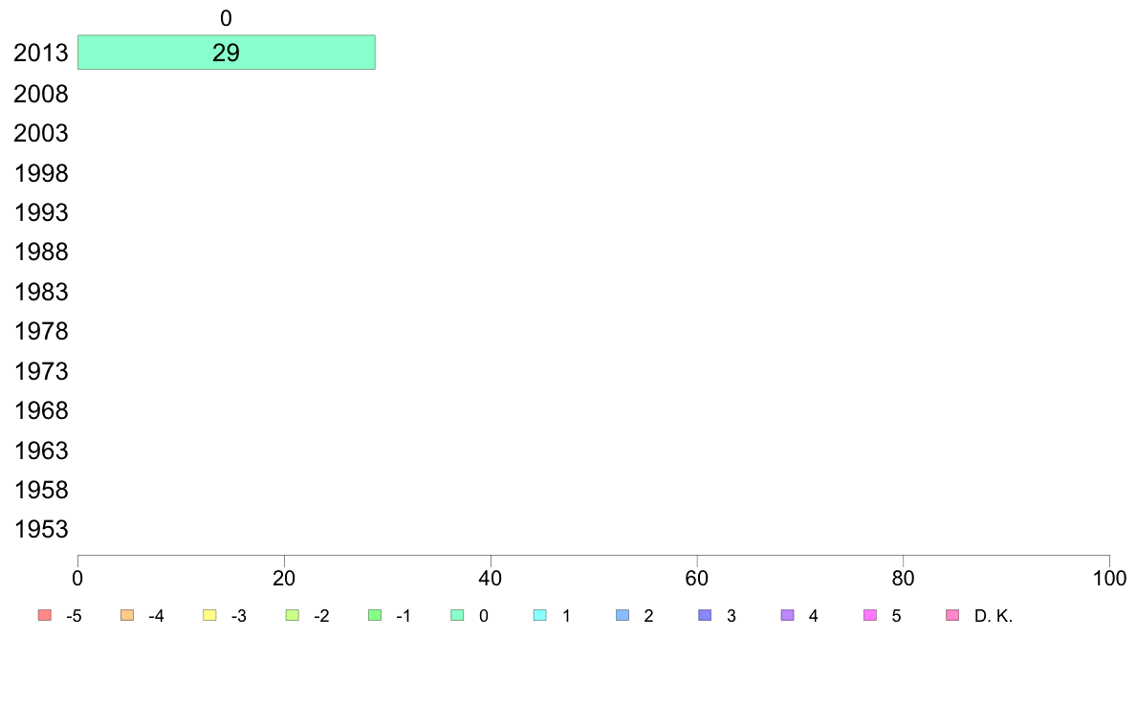Select the -1 green legend swatch
The width and height of the screenshot is (1136, 704).
pos(375,616)
